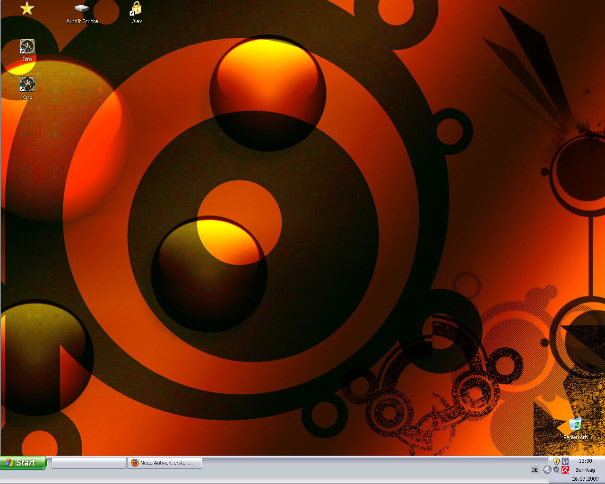Open the DE language selector

535,470
